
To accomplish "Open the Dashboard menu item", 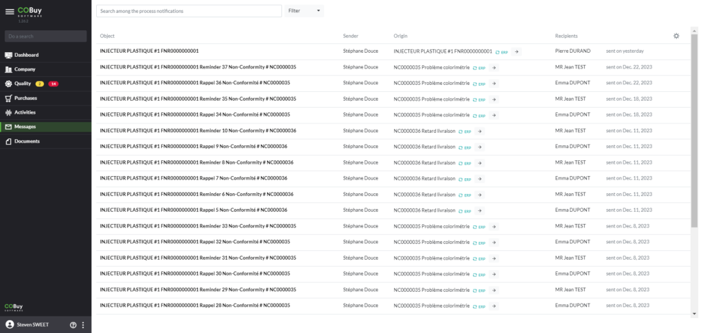I will (x=26, y=55).
